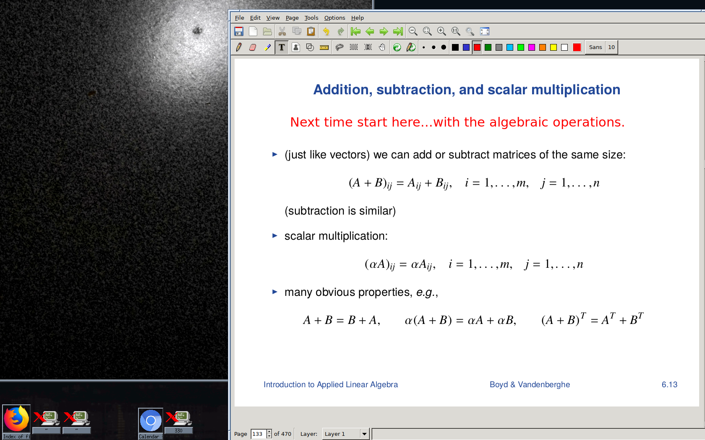Select the Eraser tool

click(x=253, y=47)
